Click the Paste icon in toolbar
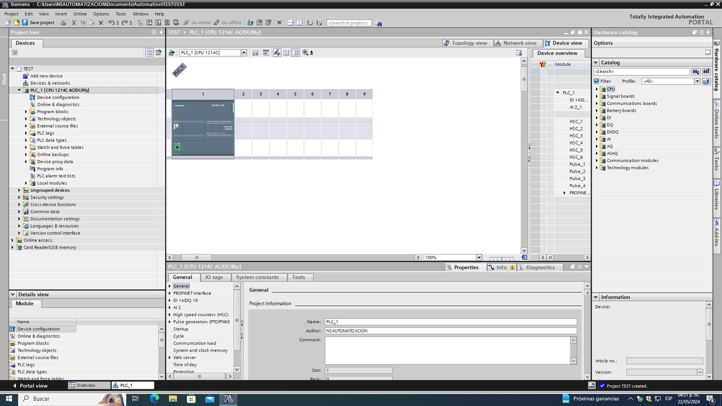This screenshot has height=406, width=722. (92, 23)
